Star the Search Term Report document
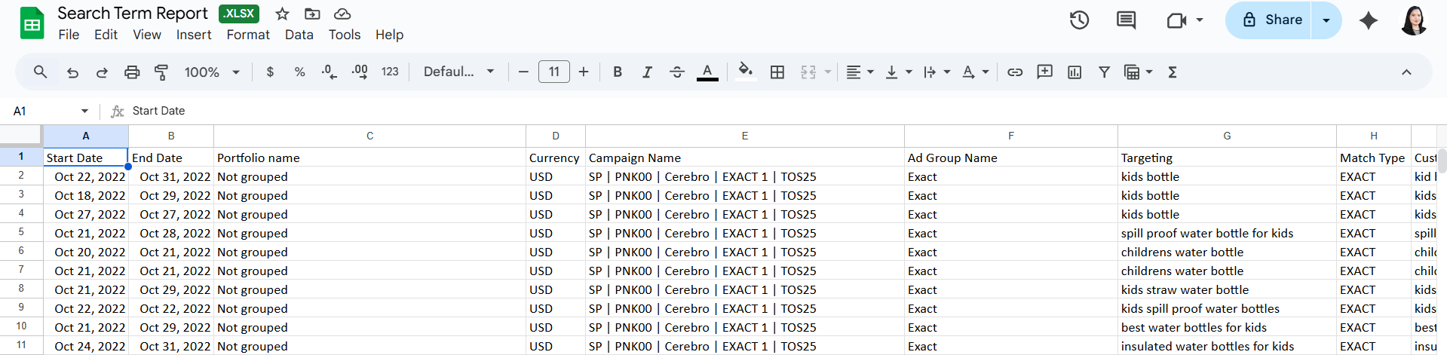The width and height of the screenshot is (1447, 355). point(282,14)
